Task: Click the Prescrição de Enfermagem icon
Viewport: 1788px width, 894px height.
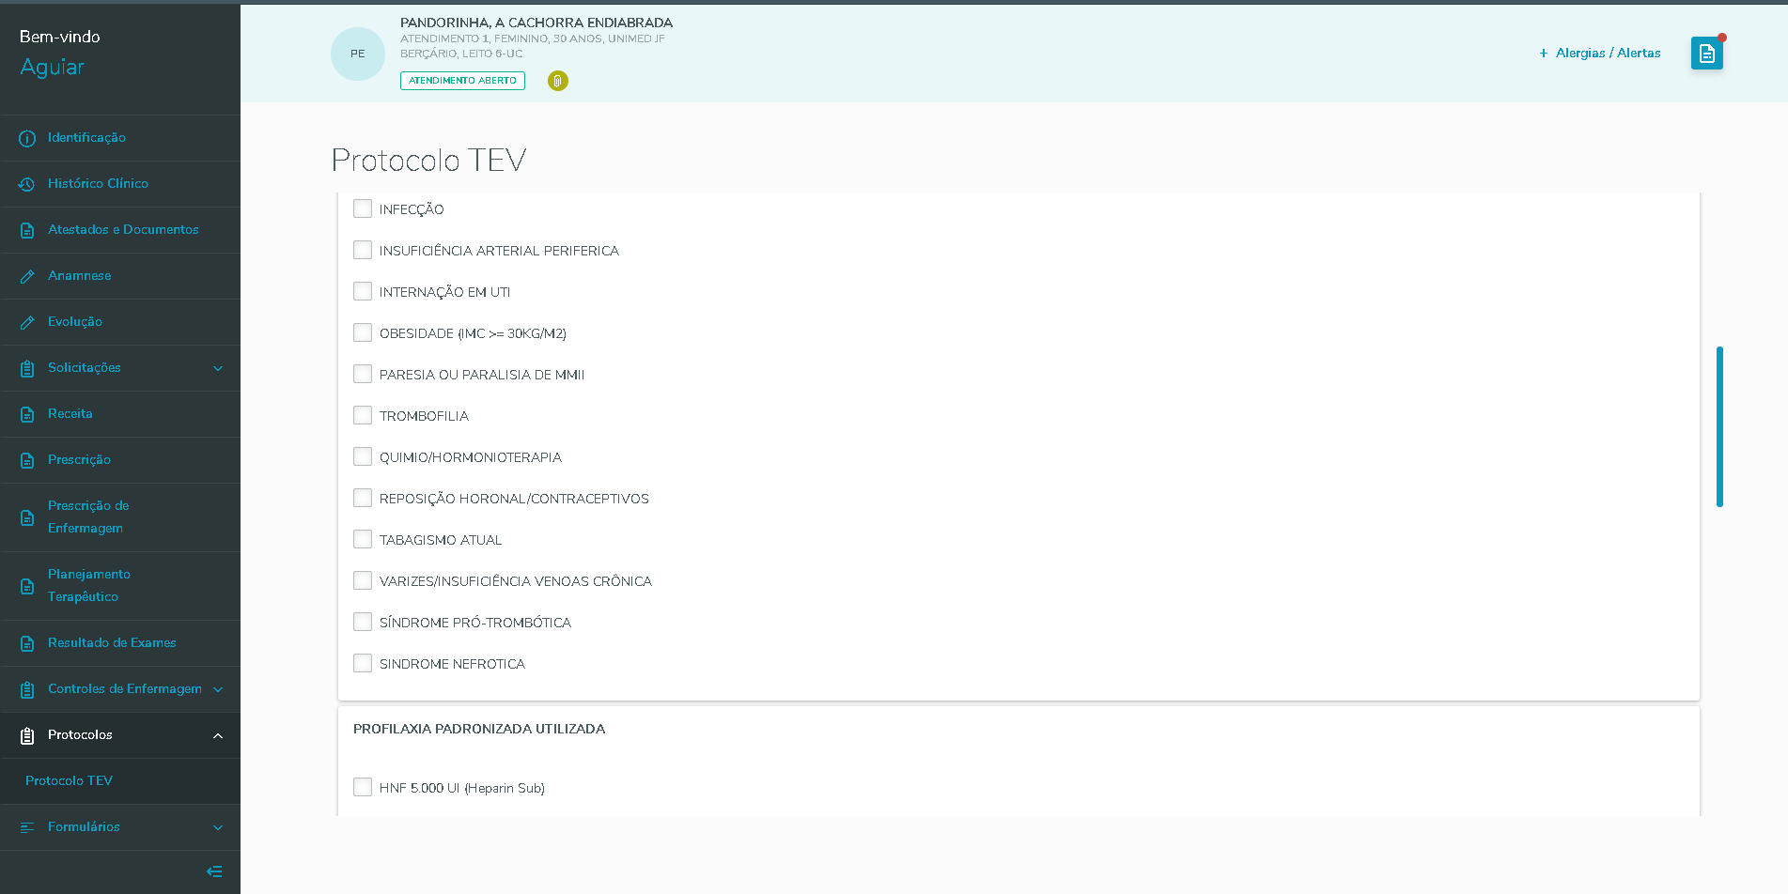Action: click(x=27, y=517)
